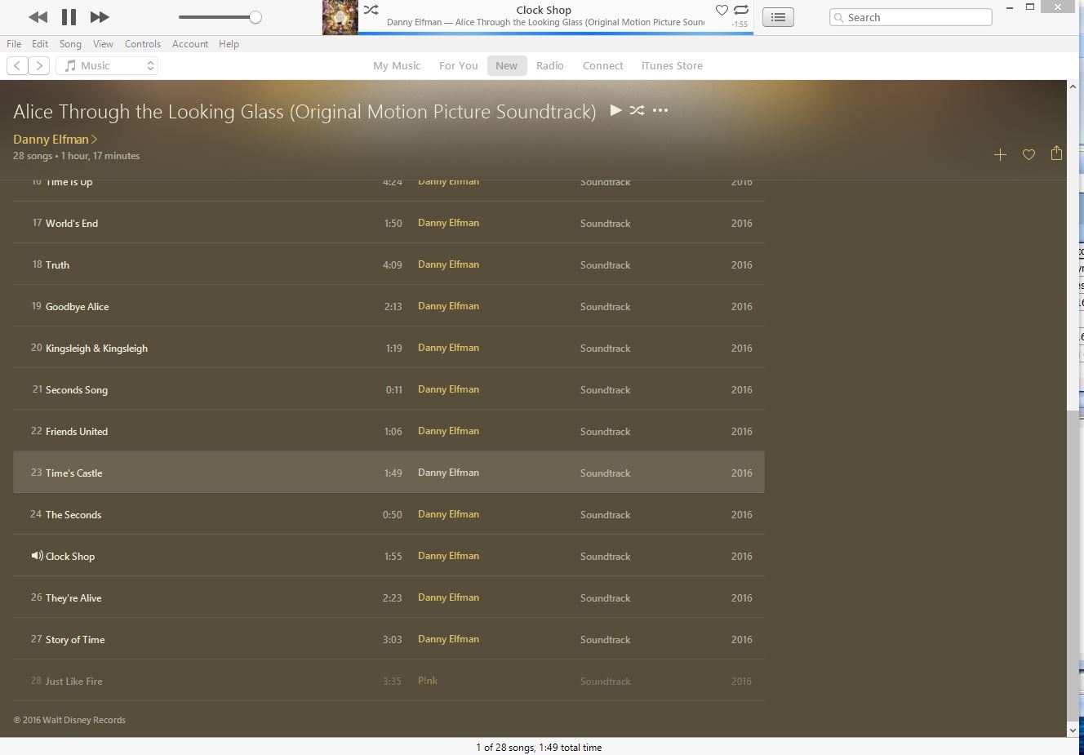This screenshot has width=1084, height=755.
Task: Select the track Seconds Song
Action: click(x=389, y=389)
